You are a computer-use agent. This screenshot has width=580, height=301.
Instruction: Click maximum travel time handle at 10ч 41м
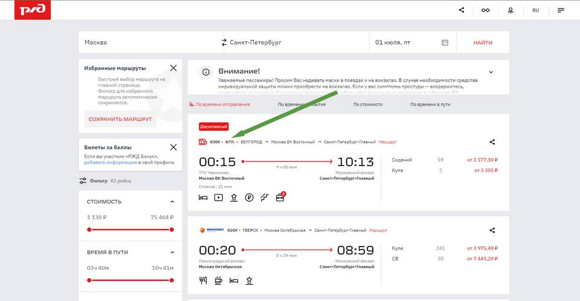172,280
